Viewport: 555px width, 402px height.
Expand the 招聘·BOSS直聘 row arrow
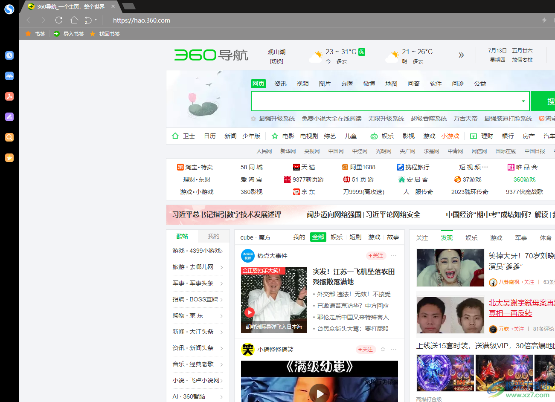click(221, 300)
